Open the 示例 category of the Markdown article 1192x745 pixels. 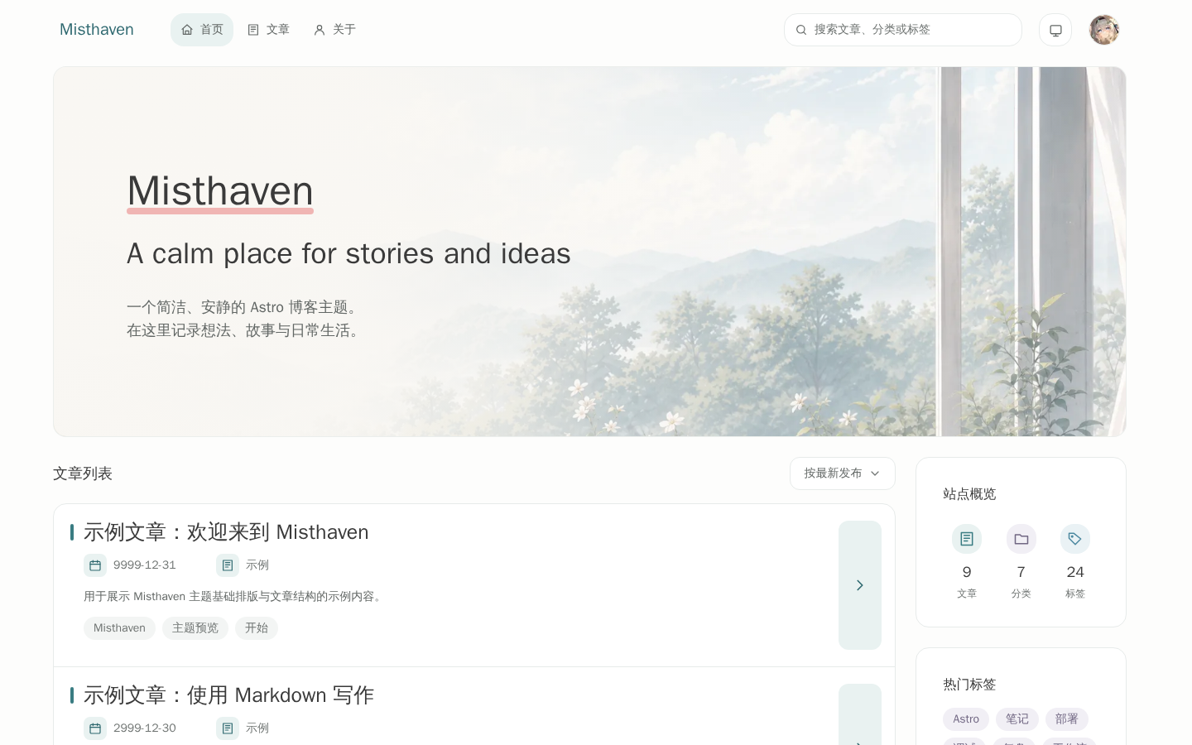coord(257,728)
